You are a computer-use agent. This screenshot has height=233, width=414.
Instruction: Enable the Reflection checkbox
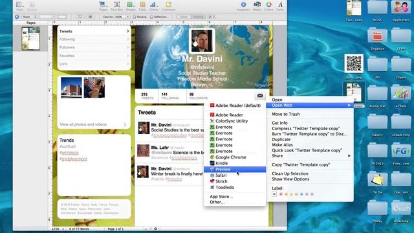pos(151,17)
